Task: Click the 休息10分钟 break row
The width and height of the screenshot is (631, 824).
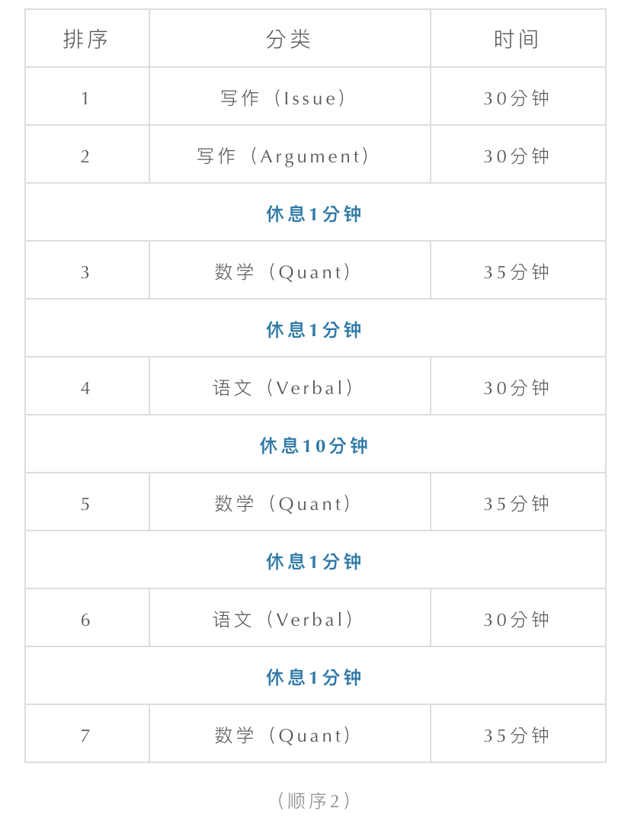Action: coord(314,445)
